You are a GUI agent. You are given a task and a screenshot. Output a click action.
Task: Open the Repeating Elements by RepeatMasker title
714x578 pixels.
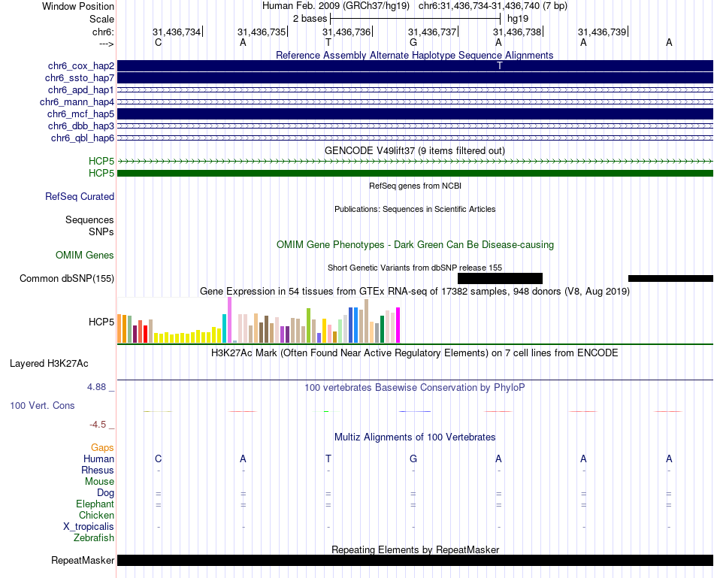415,549
